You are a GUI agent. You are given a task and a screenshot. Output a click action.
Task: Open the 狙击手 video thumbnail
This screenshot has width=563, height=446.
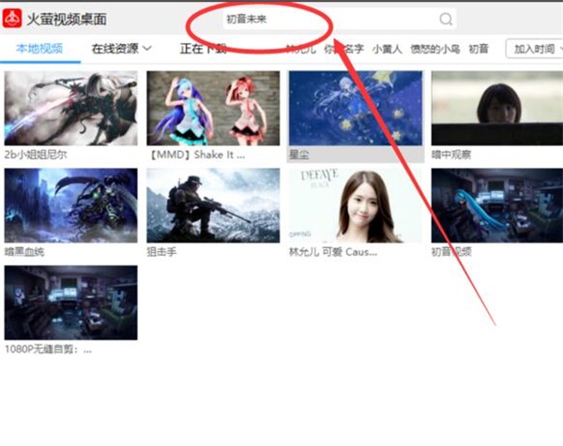[x=213, y=205]
